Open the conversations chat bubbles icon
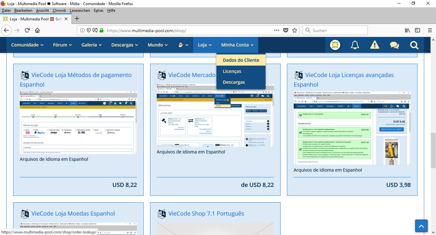The image size is (436, 235). pos(395,45)
